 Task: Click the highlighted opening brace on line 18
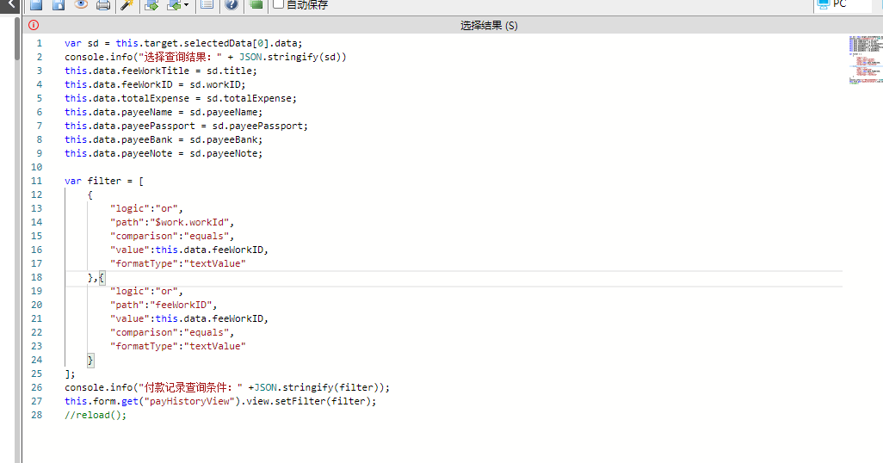(102, 278)
